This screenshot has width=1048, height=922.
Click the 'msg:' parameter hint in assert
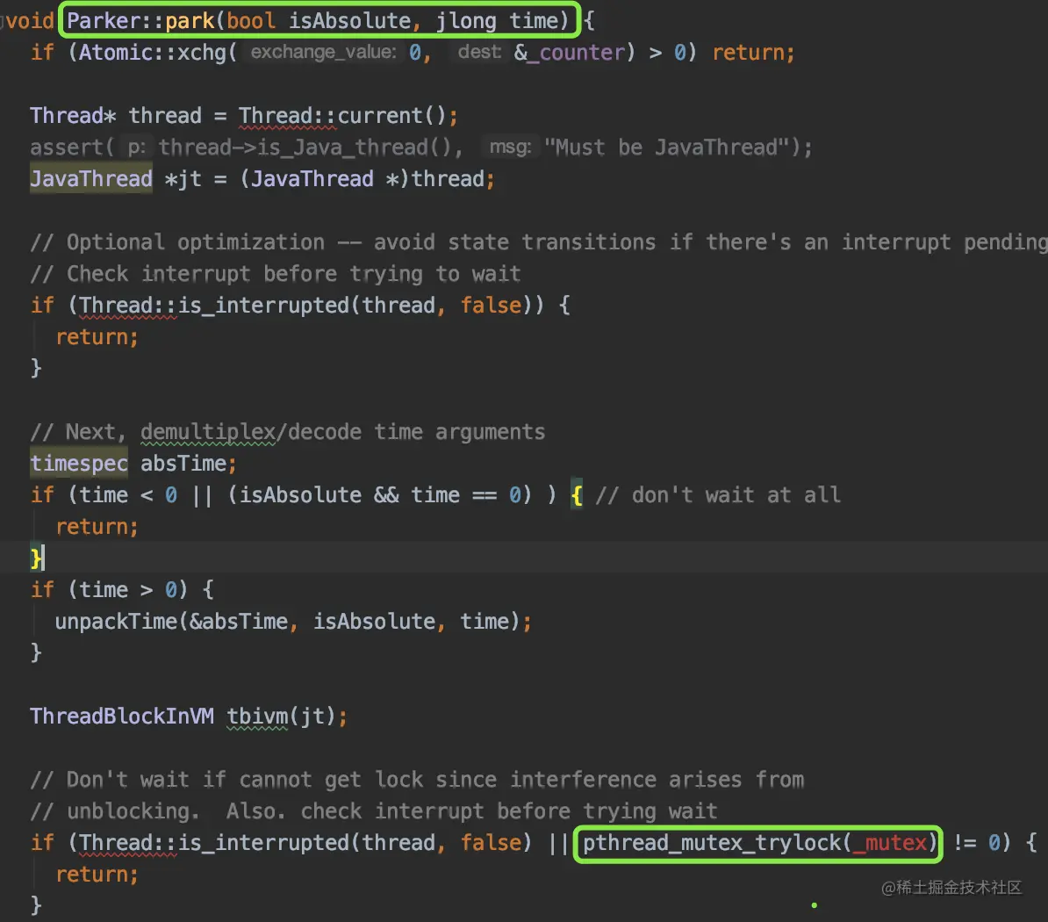tap(511, 148)
